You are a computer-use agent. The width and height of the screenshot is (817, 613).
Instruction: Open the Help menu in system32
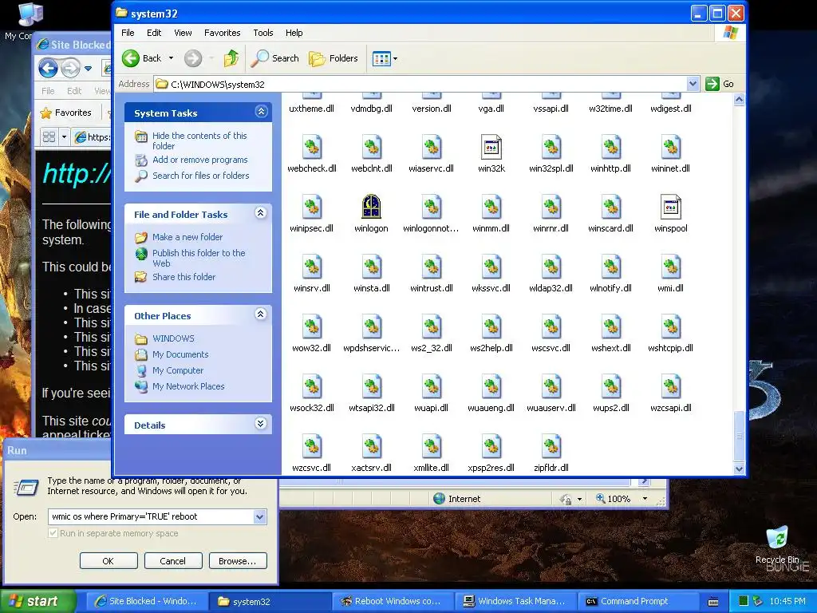tap(294, 33)
